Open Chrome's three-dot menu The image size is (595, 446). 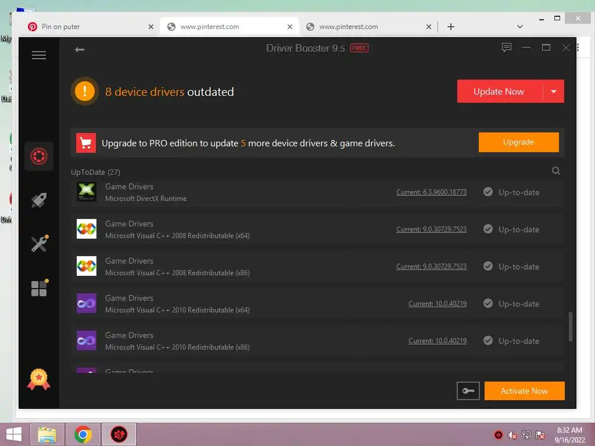coord(578,48)
